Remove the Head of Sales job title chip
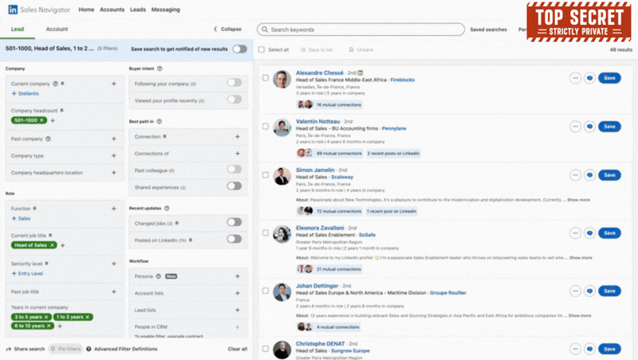This screenshot has width=638, height=360. tap(53, 245)
